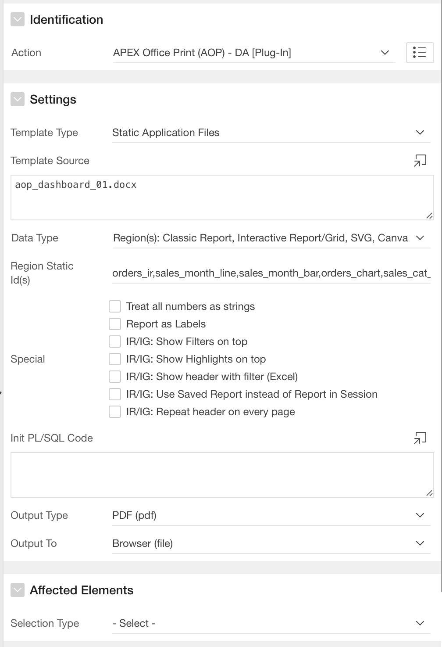Image resolution: width=442 pixels, height=647 pixels.
Task: Enable Treat all numbers as strings
Action: tap(115, 306)
